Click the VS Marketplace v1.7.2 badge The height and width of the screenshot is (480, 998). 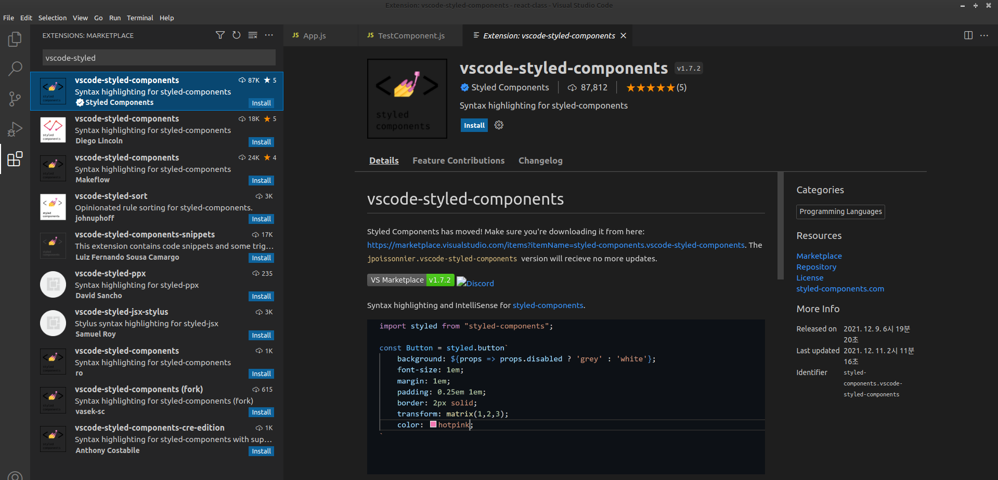coord(411,280)
